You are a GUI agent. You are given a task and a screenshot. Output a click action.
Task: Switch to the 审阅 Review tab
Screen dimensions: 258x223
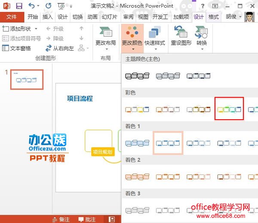point(128,17)
